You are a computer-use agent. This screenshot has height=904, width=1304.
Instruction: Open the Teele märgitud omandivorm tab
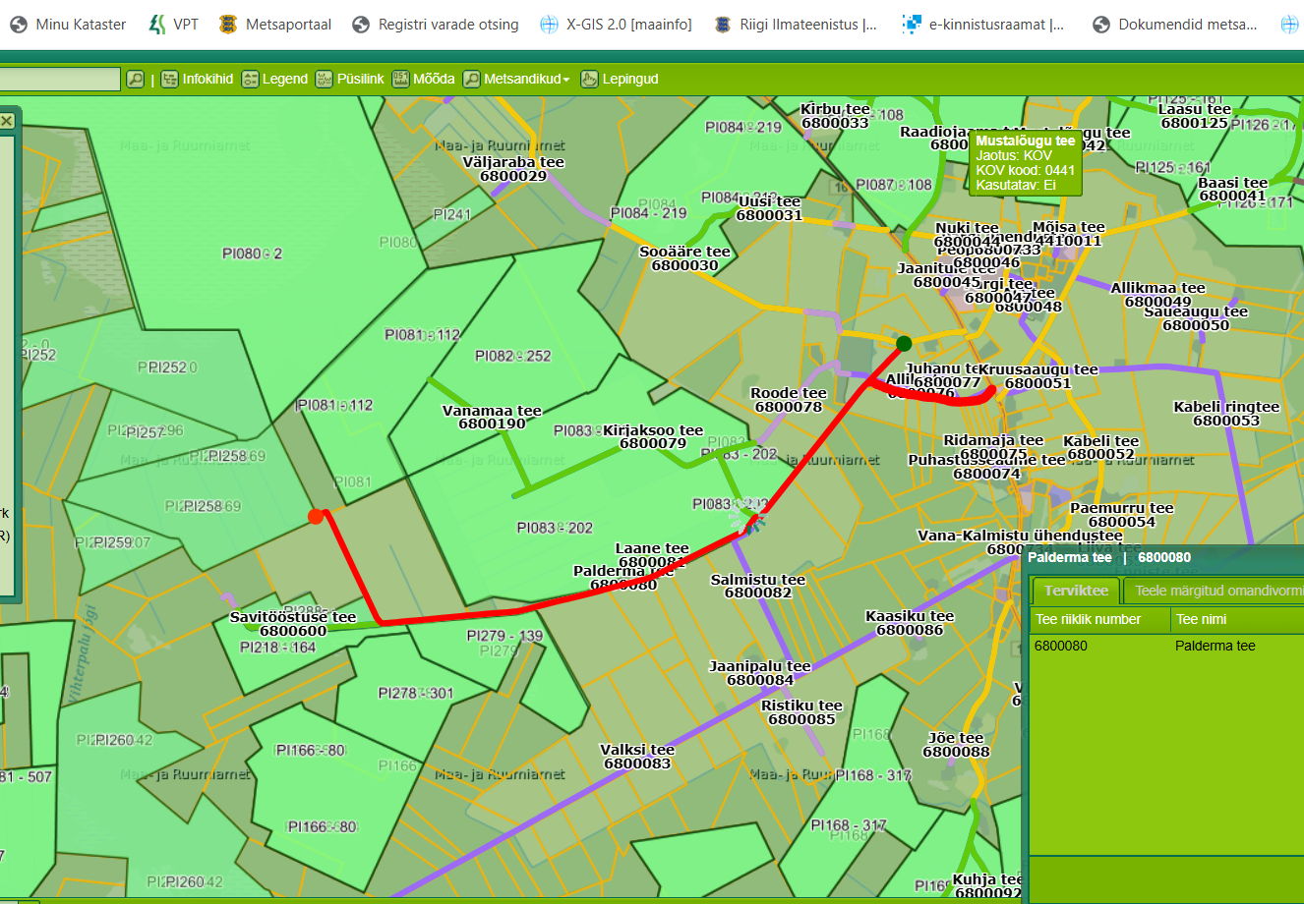1217,591
